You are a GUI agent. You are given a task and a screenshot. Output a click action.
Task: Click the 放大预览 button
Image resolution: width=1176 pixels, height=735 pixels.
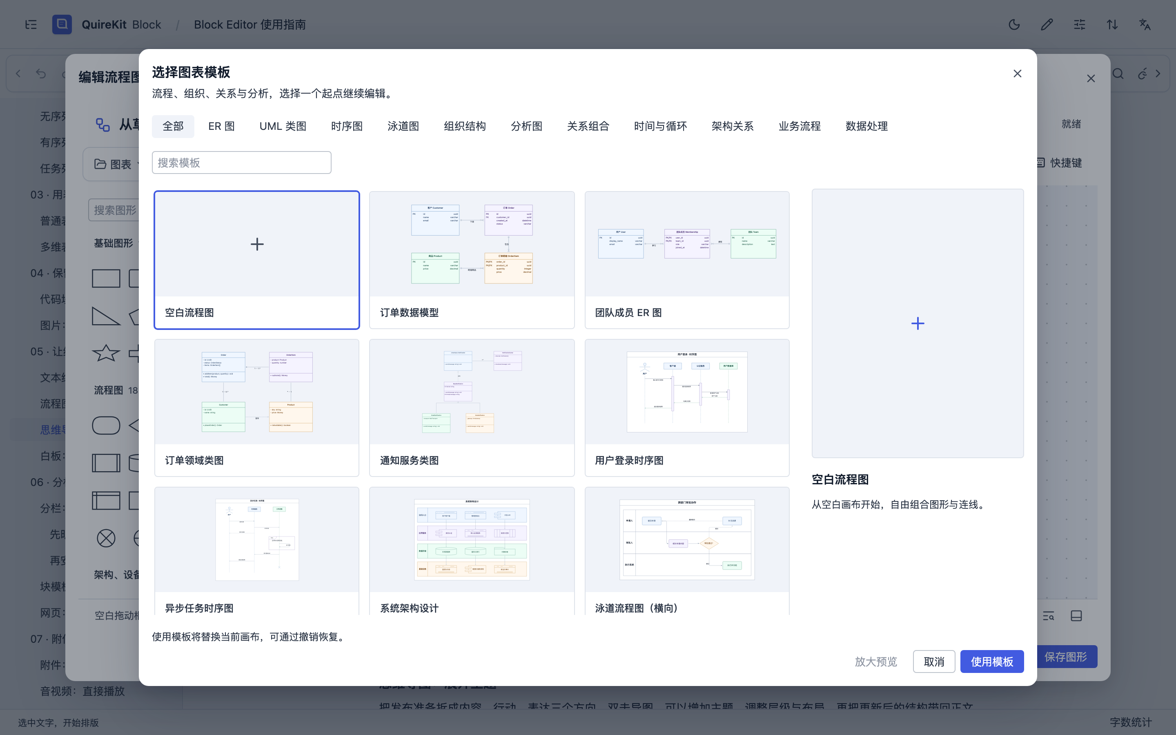[x=876, y=661]
